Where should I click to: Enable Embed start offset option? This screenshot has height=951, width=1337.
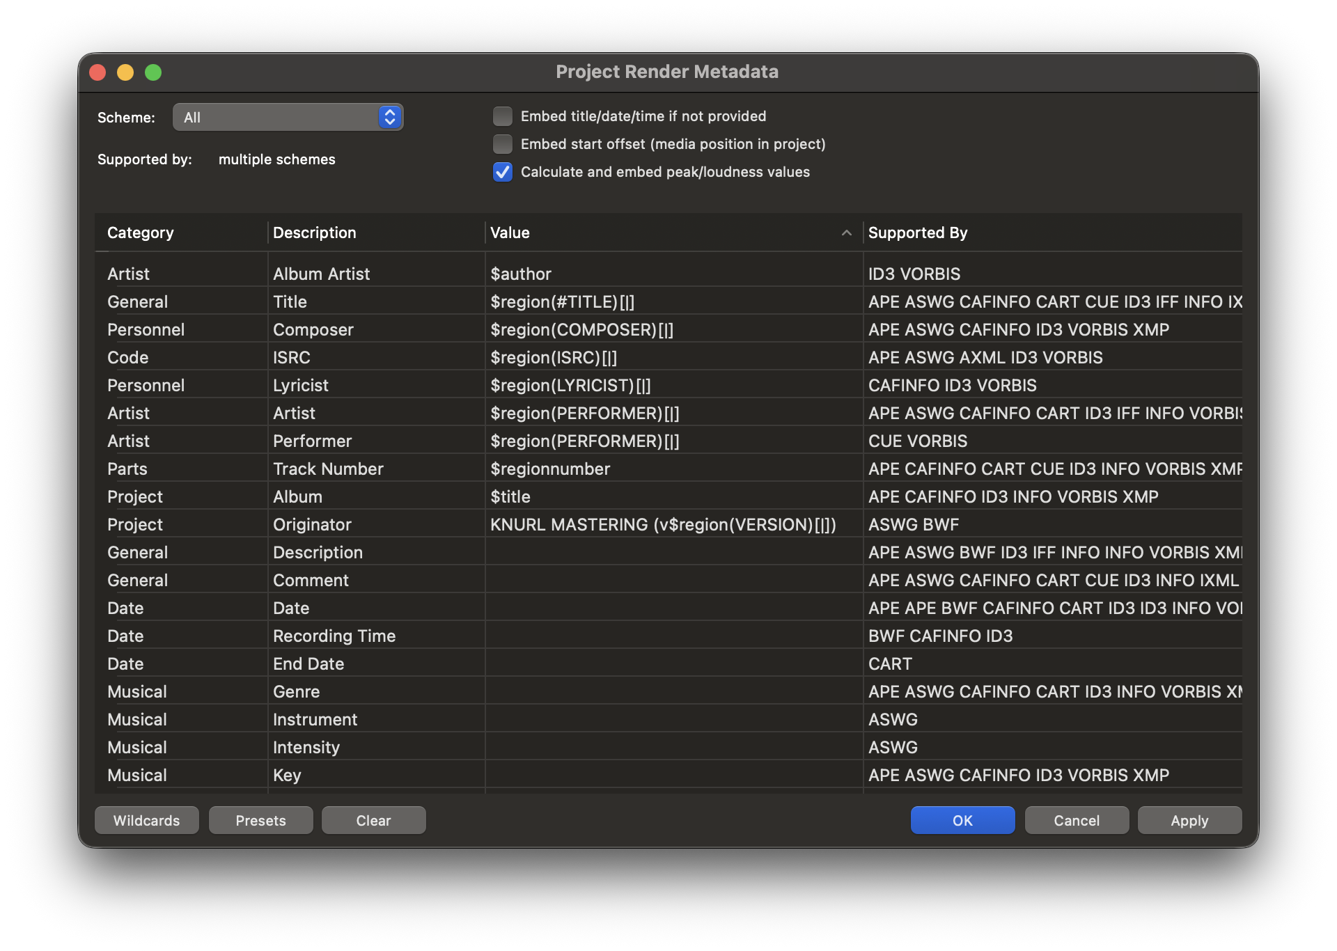click(x=503, y=144)
